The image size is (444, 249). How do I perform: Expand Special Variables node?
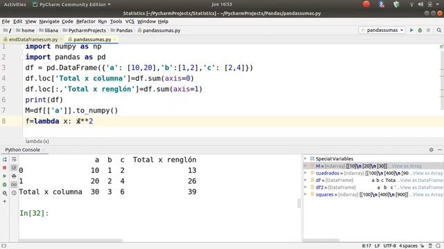pos(305,158)
